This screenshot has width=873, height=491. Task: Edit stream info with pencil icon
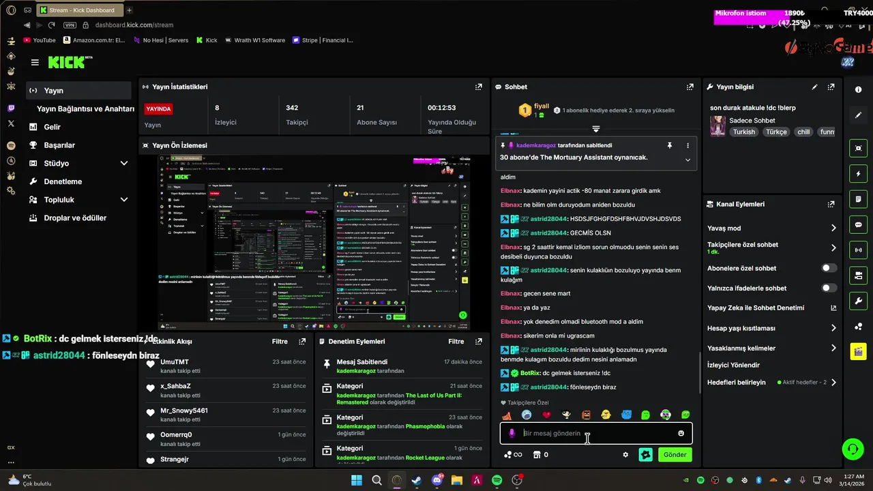[814, 87]
